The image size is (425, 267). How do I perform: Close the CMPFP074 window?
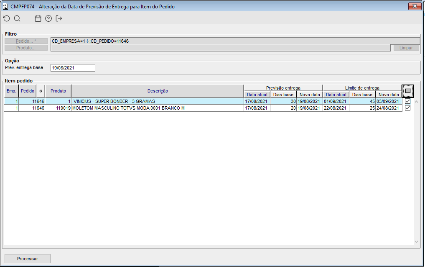[415, 6]
